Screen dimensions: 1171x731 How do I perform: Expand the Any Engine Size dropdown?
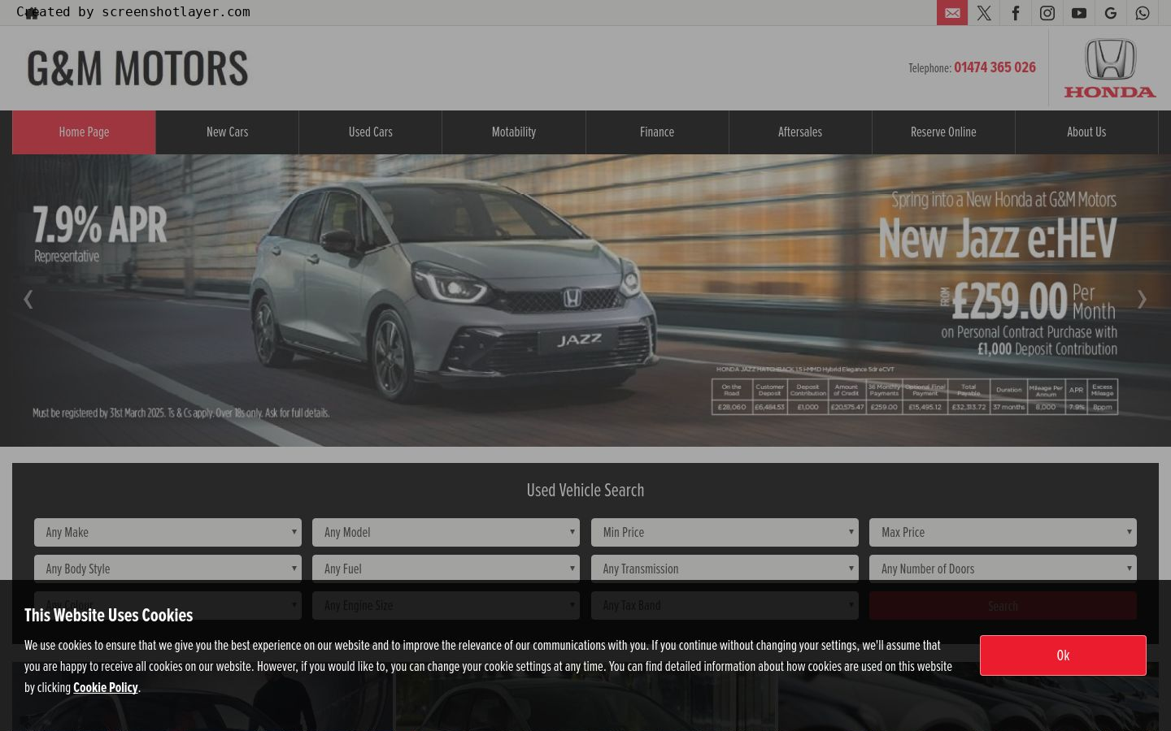tap(446, 606)
